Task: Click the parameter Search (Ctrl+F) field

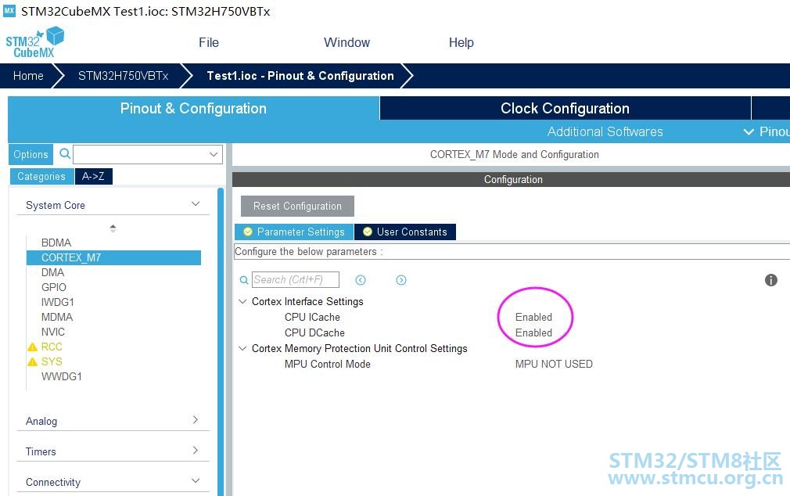Action: (295, 280)
